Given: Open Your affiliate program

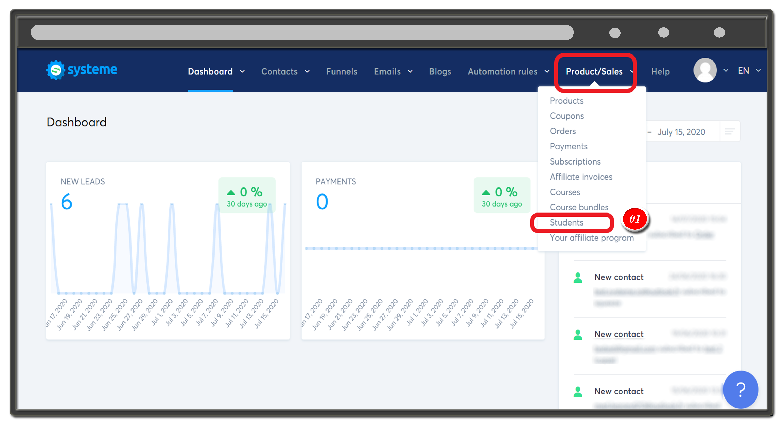Looking at the screenshot, I should pyautogui.click(x=591, y=238).
